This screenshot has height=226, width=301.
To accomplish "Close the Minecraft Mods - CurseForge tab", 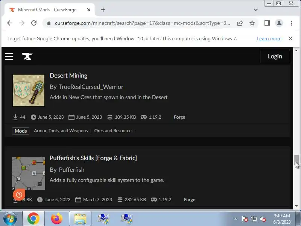I will (89, 10).
